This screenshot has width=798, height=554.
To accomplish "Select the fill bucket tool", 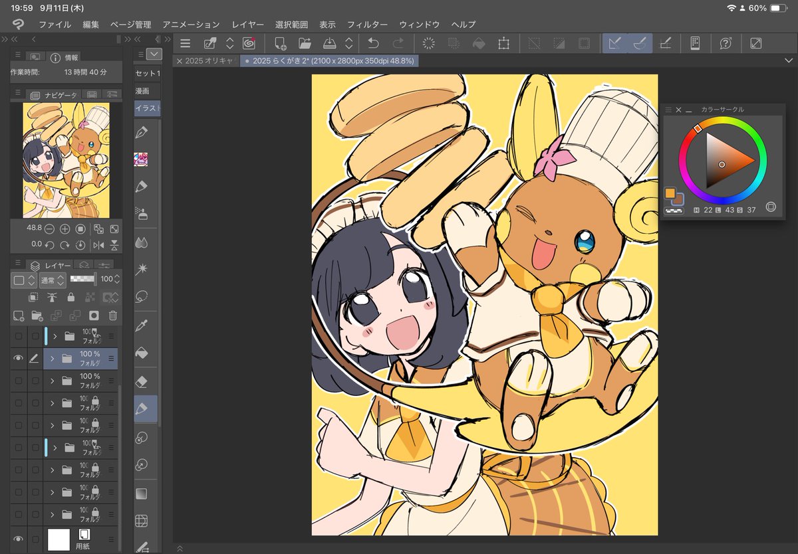I will pyautogui.click(x=140, y=353).
